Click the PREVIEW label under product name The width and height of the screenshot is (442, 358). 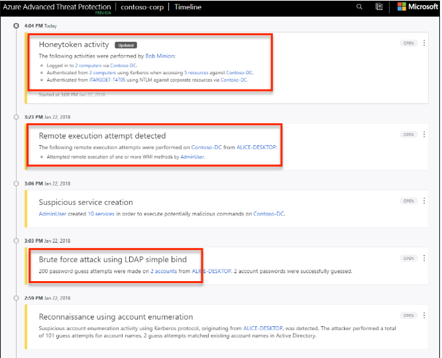tap(103, 13)
